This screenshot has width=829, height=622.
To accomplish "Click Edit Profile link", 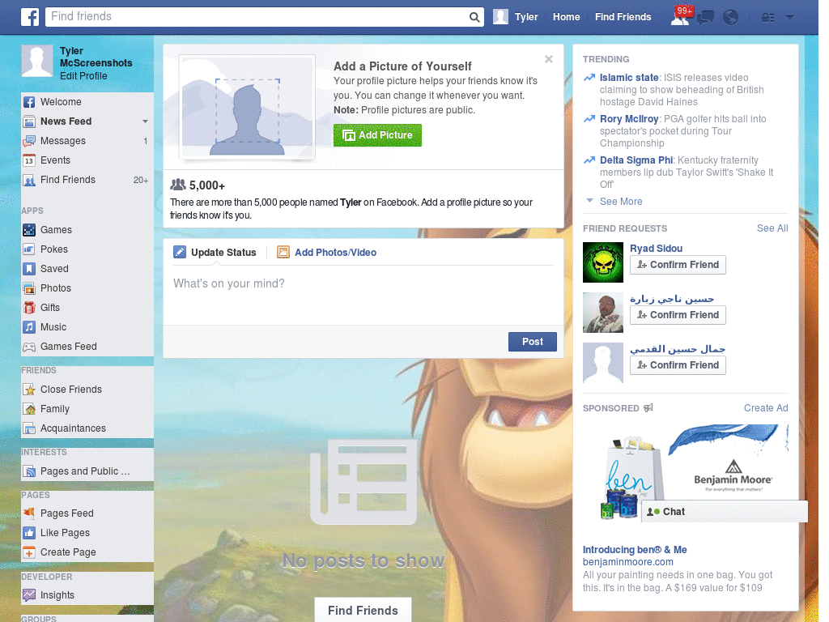I will [x=83, y=76].
